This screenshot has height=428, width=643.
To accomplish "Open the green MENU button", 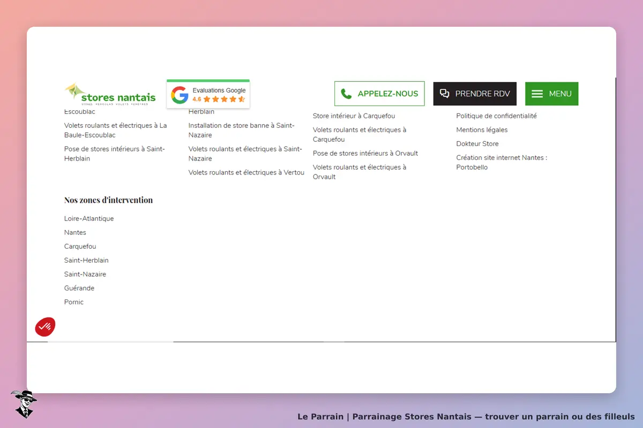I will pos(551,94).
